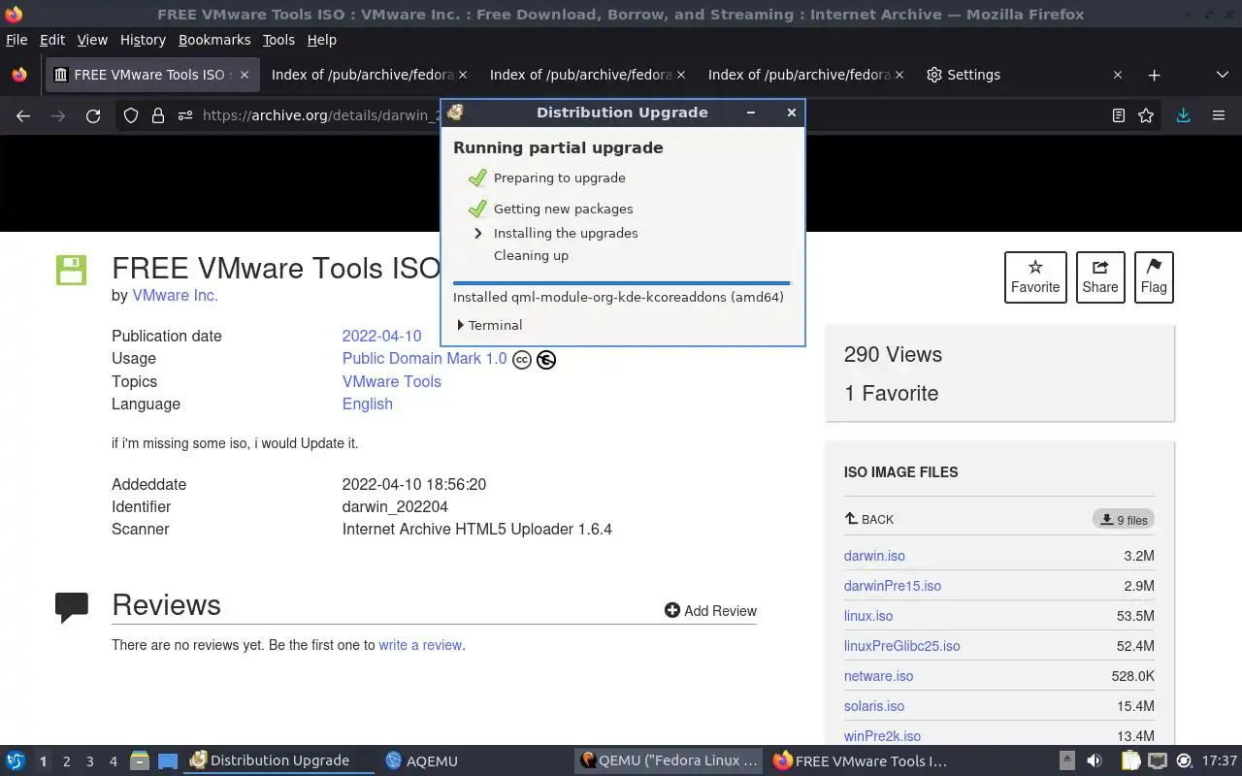Image resolution: width=1242 pixels, height=776 pixels.
Task: Open the Help menu
Action: [321, 40]
